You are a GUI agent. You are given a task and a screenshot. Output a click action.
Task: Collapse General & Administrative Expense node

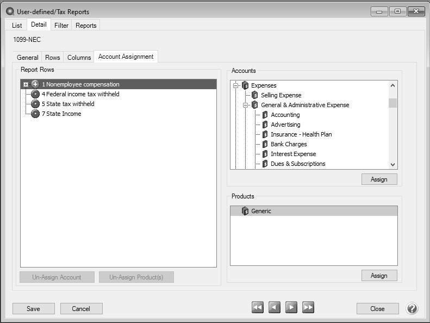246,105
